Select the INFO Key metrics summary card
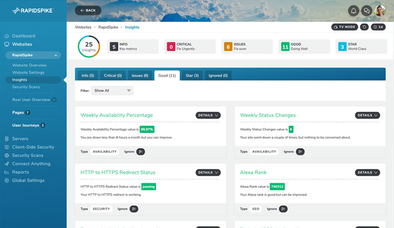This screenshot has width=394, height=228. tap(133, 47)
